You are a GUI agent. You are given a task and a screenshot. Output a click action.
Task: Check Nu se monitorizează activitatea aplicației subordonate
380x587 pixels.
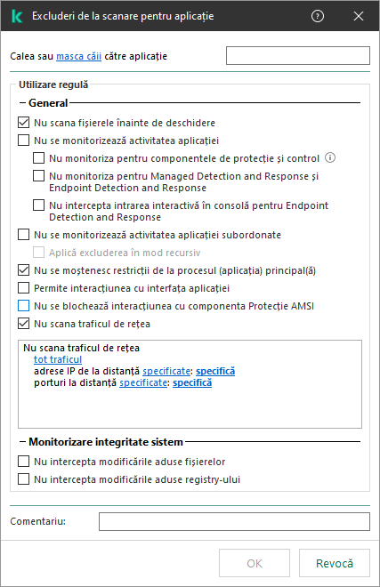coord(24,235)
